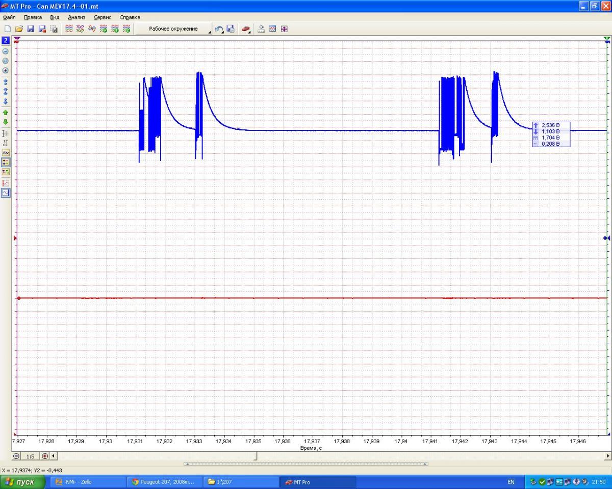Click the vertical zoom-in plus icon in sidebar

coord(6,70)
